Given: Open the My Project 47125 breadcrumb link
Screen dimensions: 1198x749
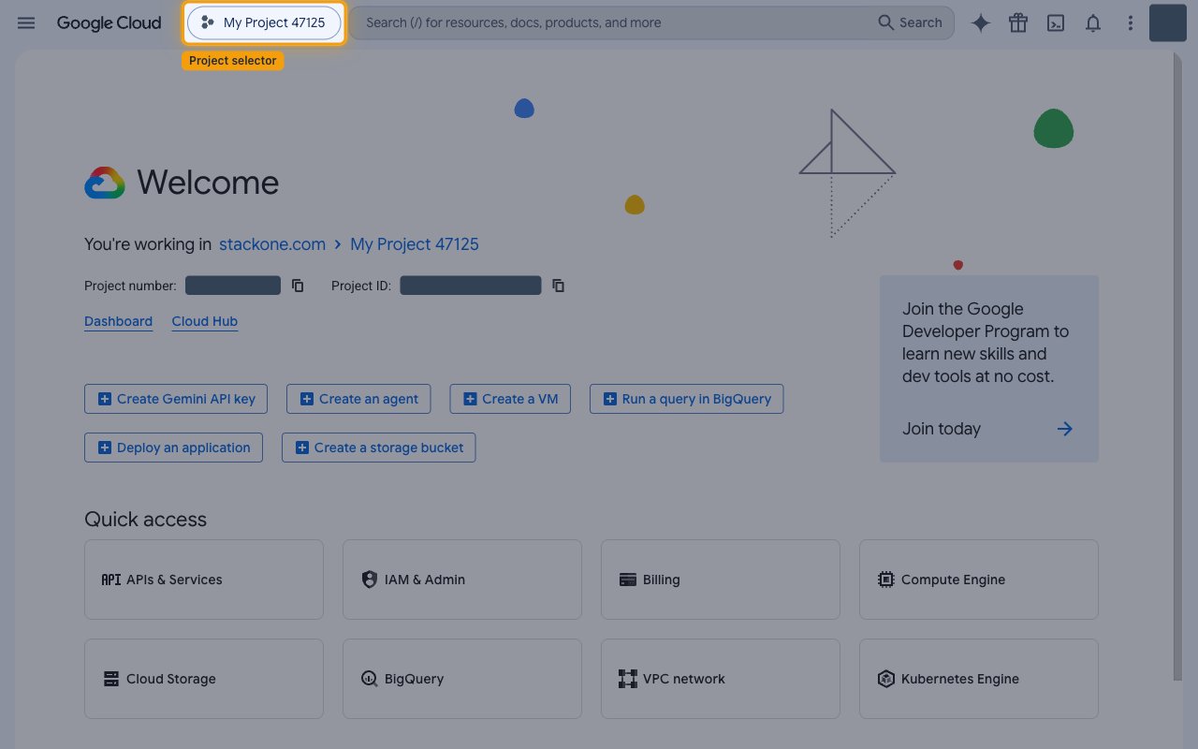Looking at the screenshot, I should click(415, 244).
